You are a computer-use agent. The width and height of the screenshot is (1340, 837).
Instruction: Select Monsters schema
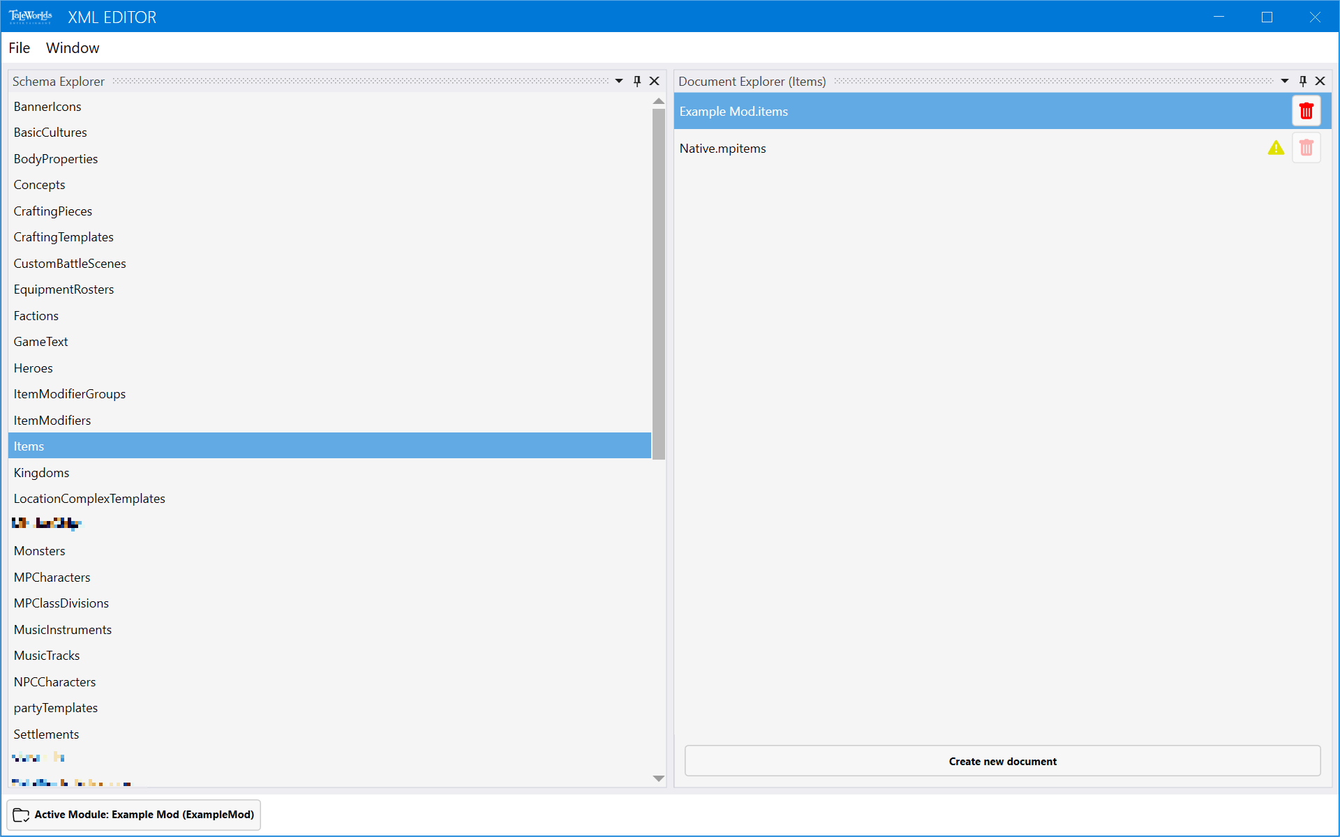tap(329, 551)
